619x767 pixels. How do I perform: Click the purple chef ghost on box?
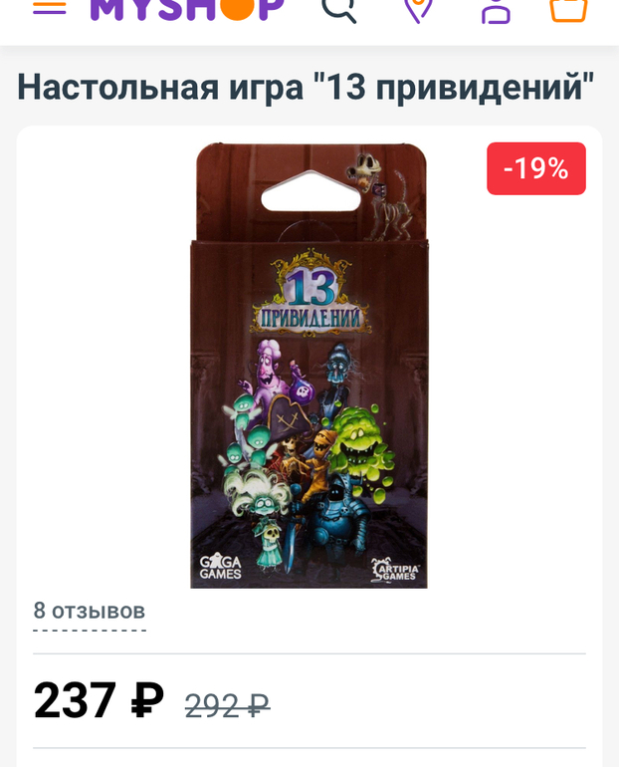tap(270, 370)
